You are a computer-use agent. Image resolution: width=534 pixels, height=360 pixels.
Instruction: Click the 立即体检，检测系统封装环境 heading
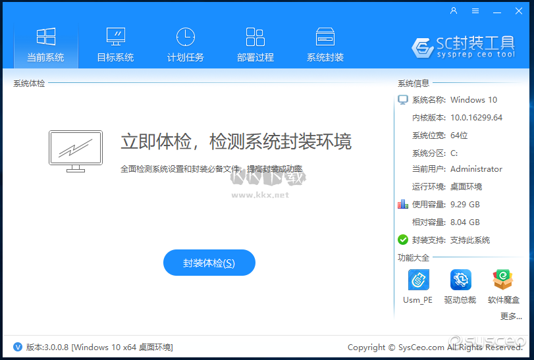click(x=236, y=141)
